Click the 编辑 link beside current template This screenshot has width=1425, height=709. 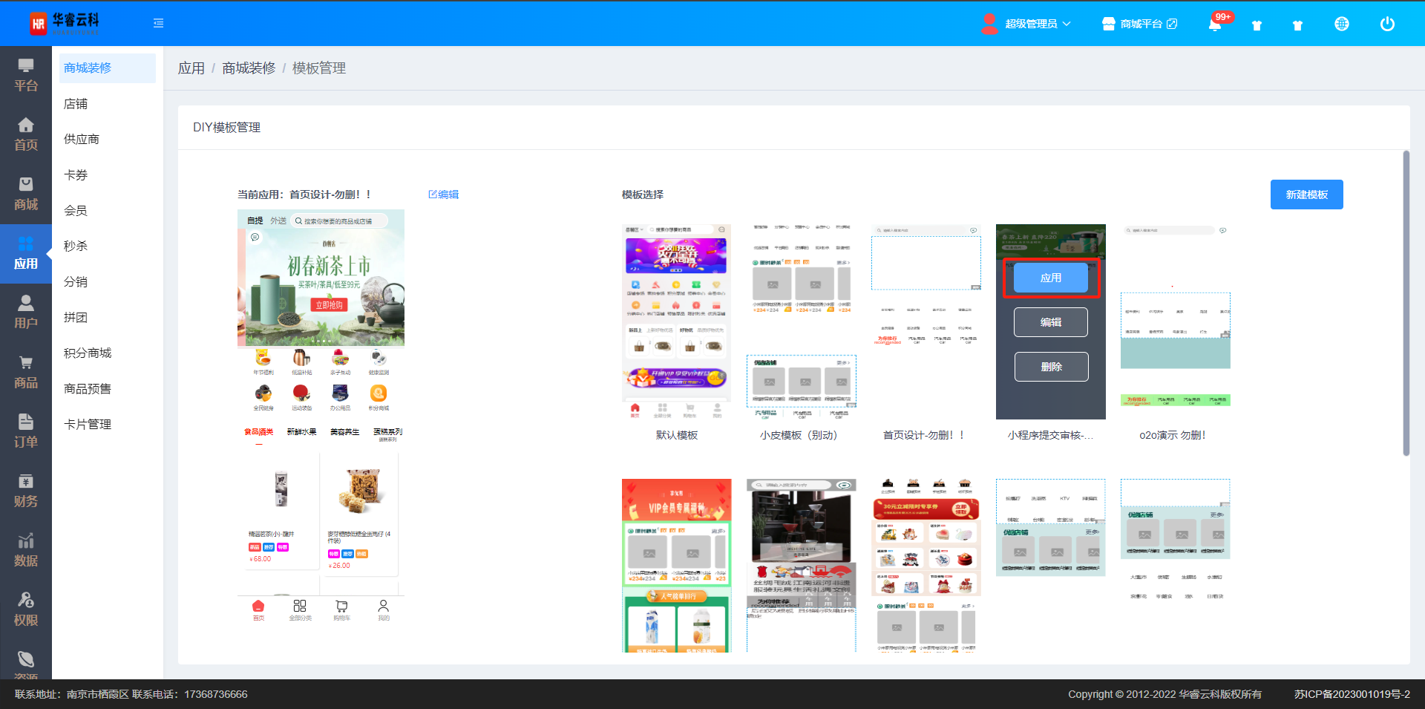point(444,195)
